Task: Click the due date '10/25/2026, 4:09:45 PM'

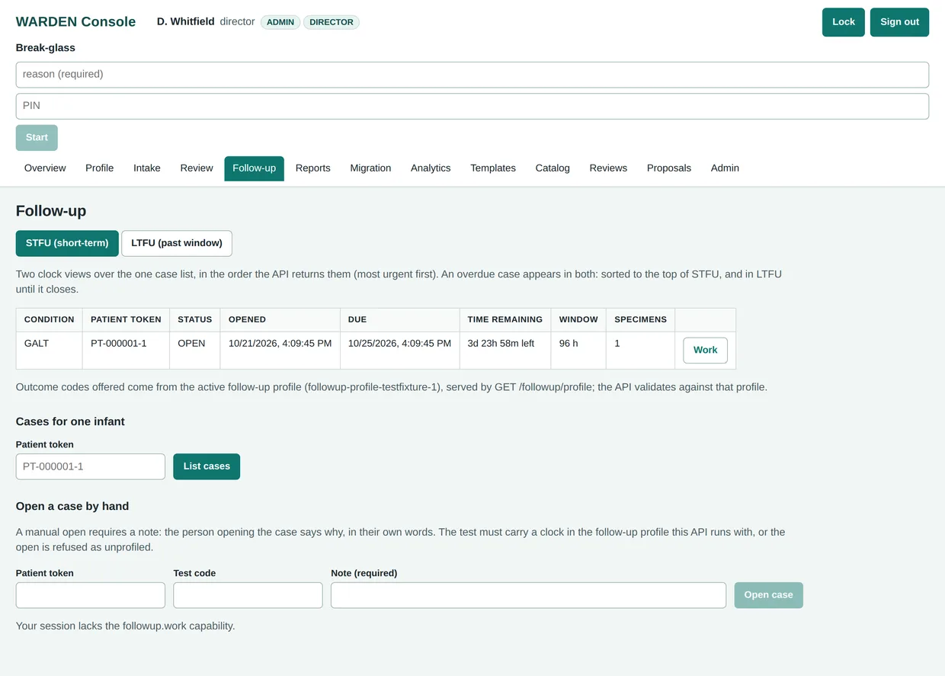Action: point(399,344)
